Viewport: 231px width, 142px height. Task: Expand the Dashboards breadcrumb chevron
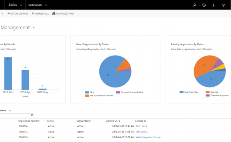point(46,5)
